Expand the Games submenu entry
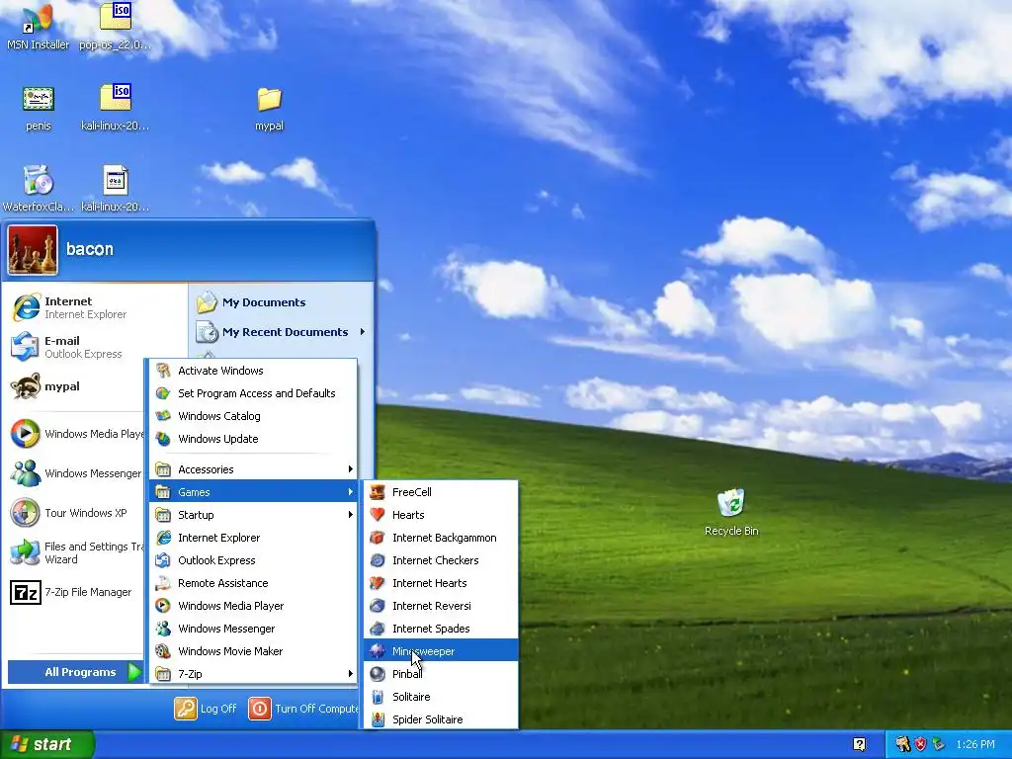1012x759 pixels. click(253, 492)
